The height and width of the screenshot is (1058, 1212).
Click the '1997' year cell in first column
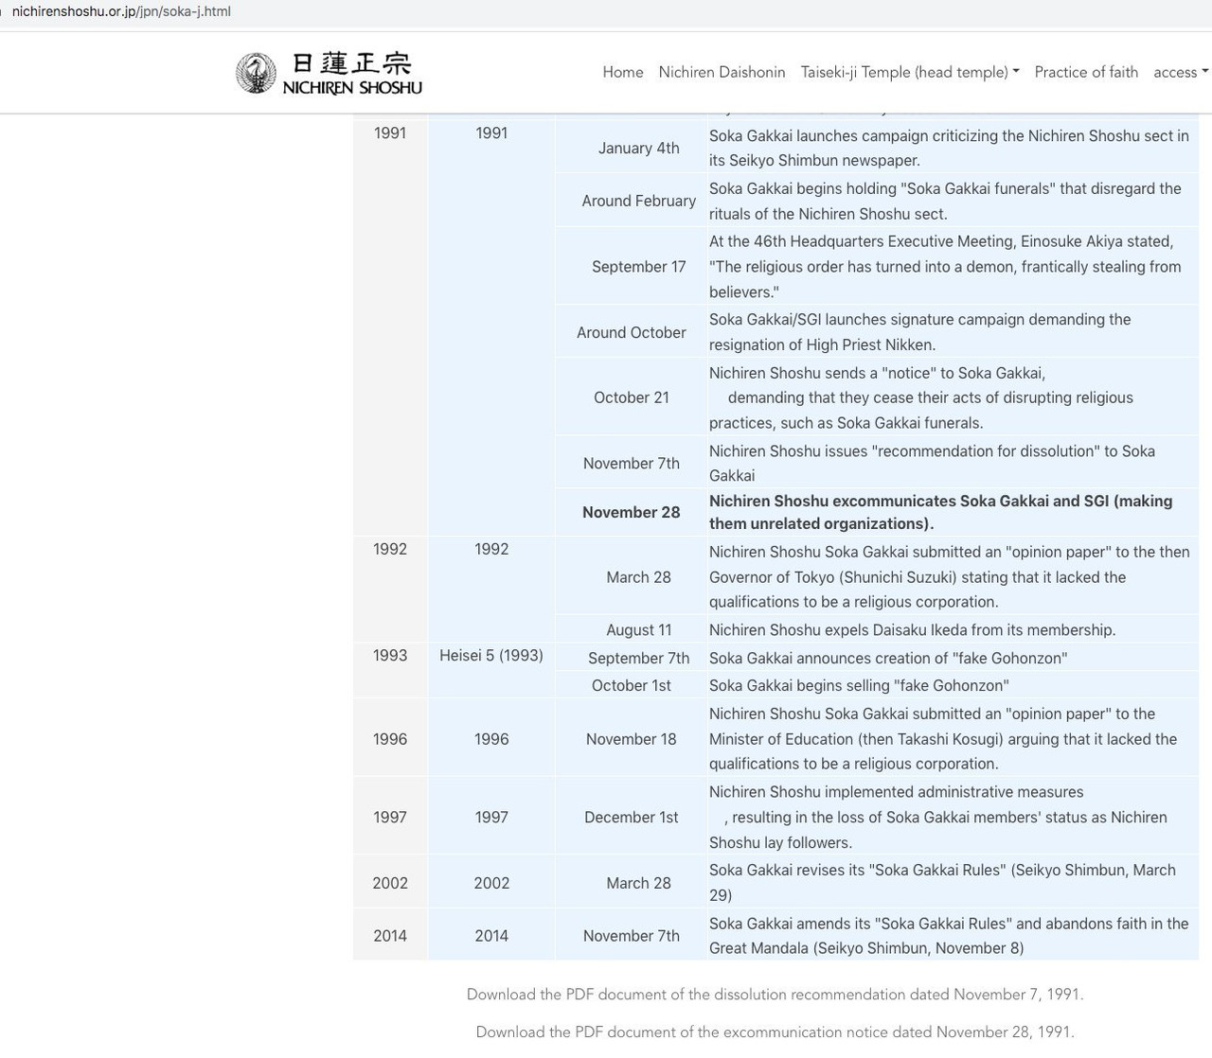tap(390, 817)
